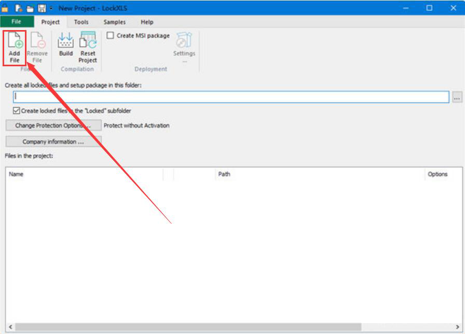
Task: Maximize the LockXLS window
Action: [x=429, y=8]
